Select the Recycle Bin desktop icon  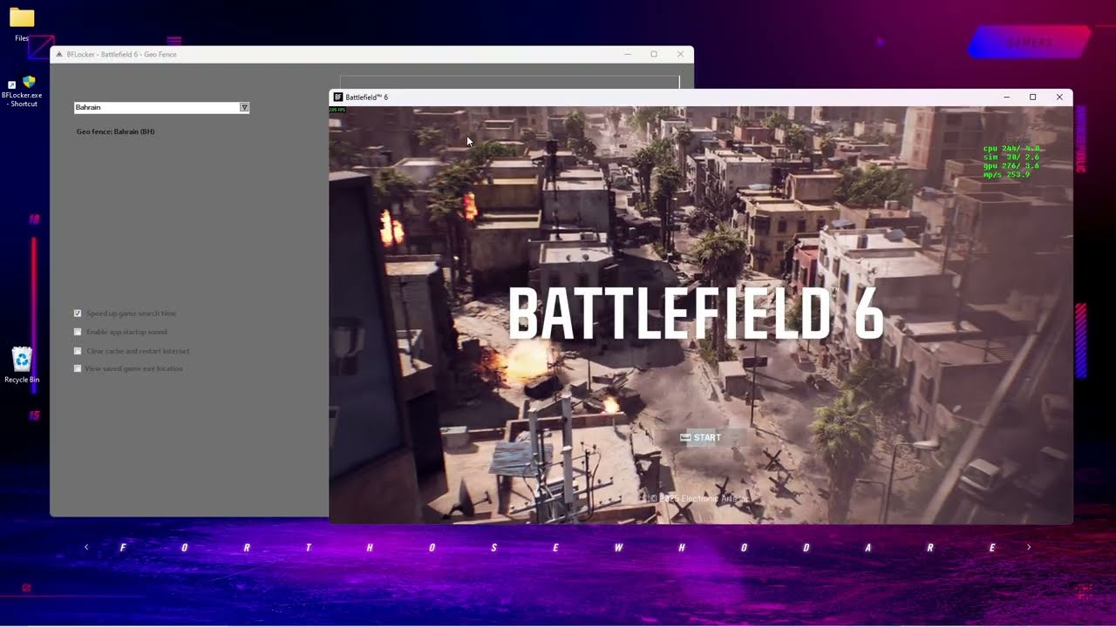(x=22, y=365)
